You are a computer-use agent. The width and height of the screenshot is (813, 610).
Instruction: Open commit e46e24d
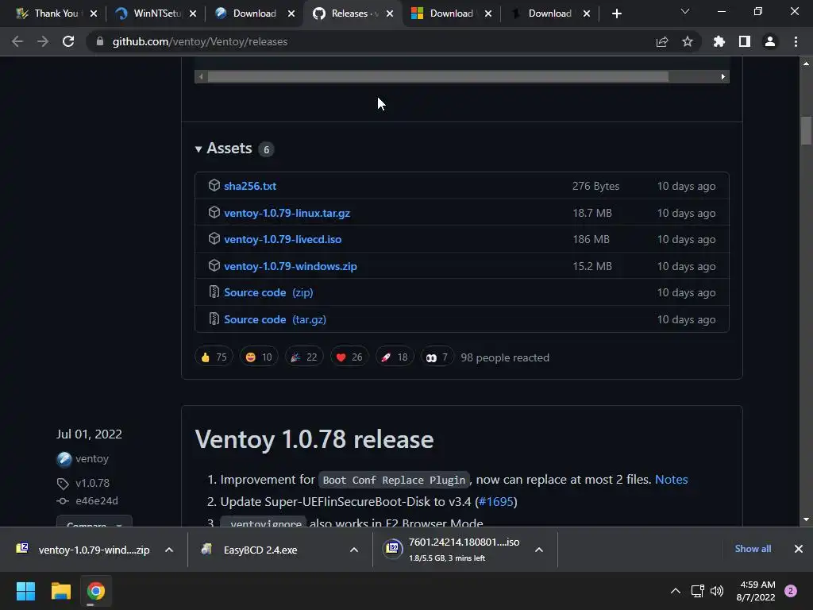[x=96, y=500]
